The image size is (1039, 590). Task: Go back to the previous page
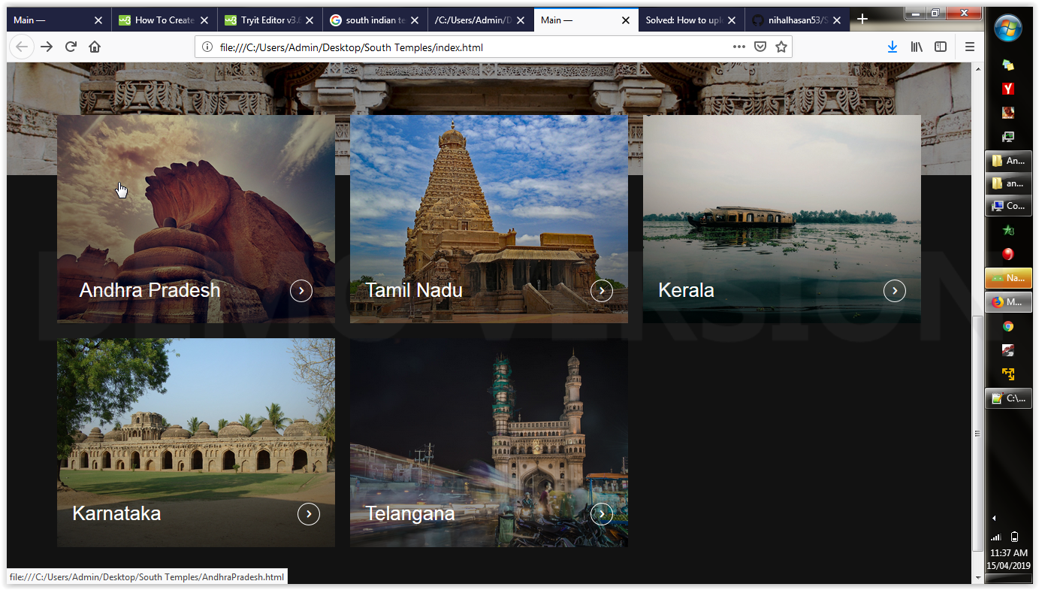[22, 46]
